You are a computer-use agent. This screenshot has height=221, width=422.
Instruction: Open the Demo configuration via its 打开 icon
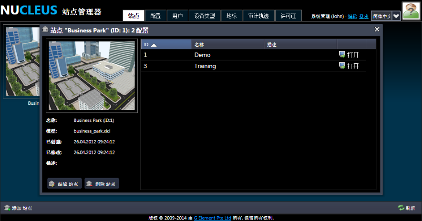[x=342, y=55]
